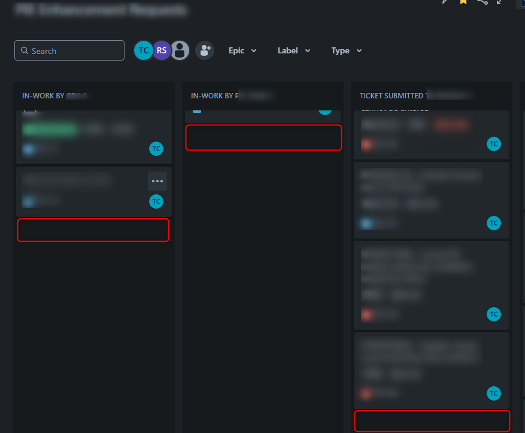525x433 pixels.
Task: Open the first ticket in the submitted column
Action: point(419,133)
